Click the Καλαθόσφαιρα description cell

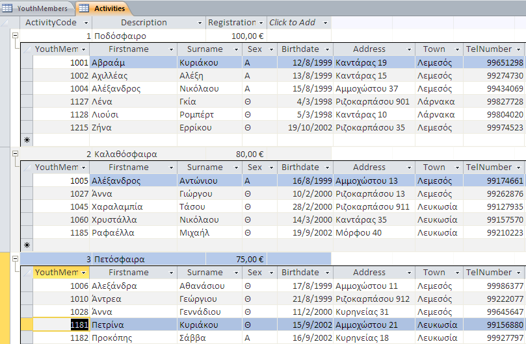(149, 154)
